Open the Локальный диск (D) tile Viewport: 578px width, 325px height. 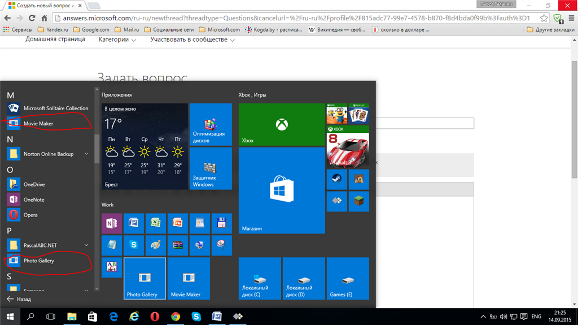coord(304,279)
